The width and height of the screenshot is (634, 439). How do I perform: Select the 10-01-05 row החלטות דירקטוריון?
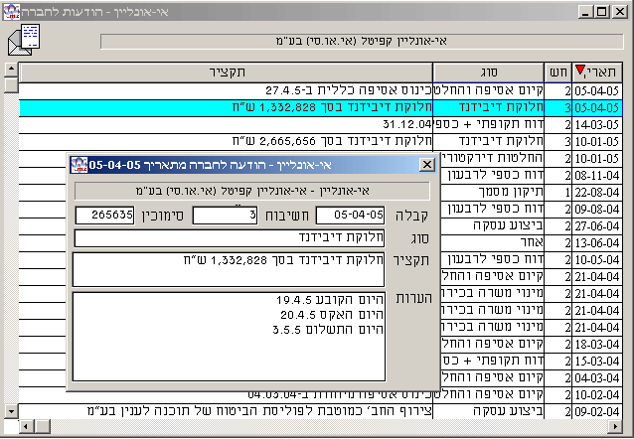click(531, 158)
